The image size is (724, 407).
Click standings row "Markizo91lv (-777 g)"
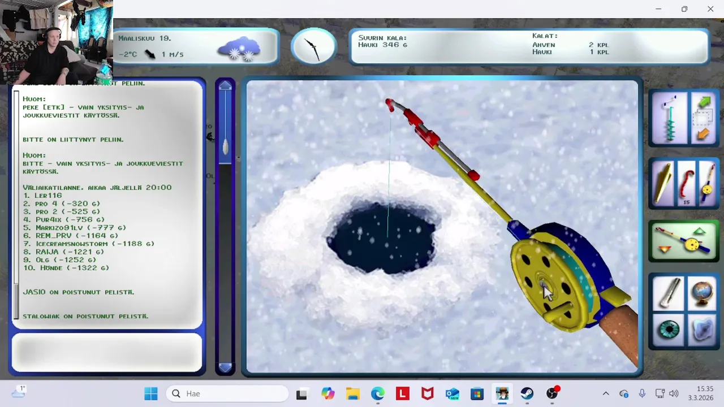point(75,227)
